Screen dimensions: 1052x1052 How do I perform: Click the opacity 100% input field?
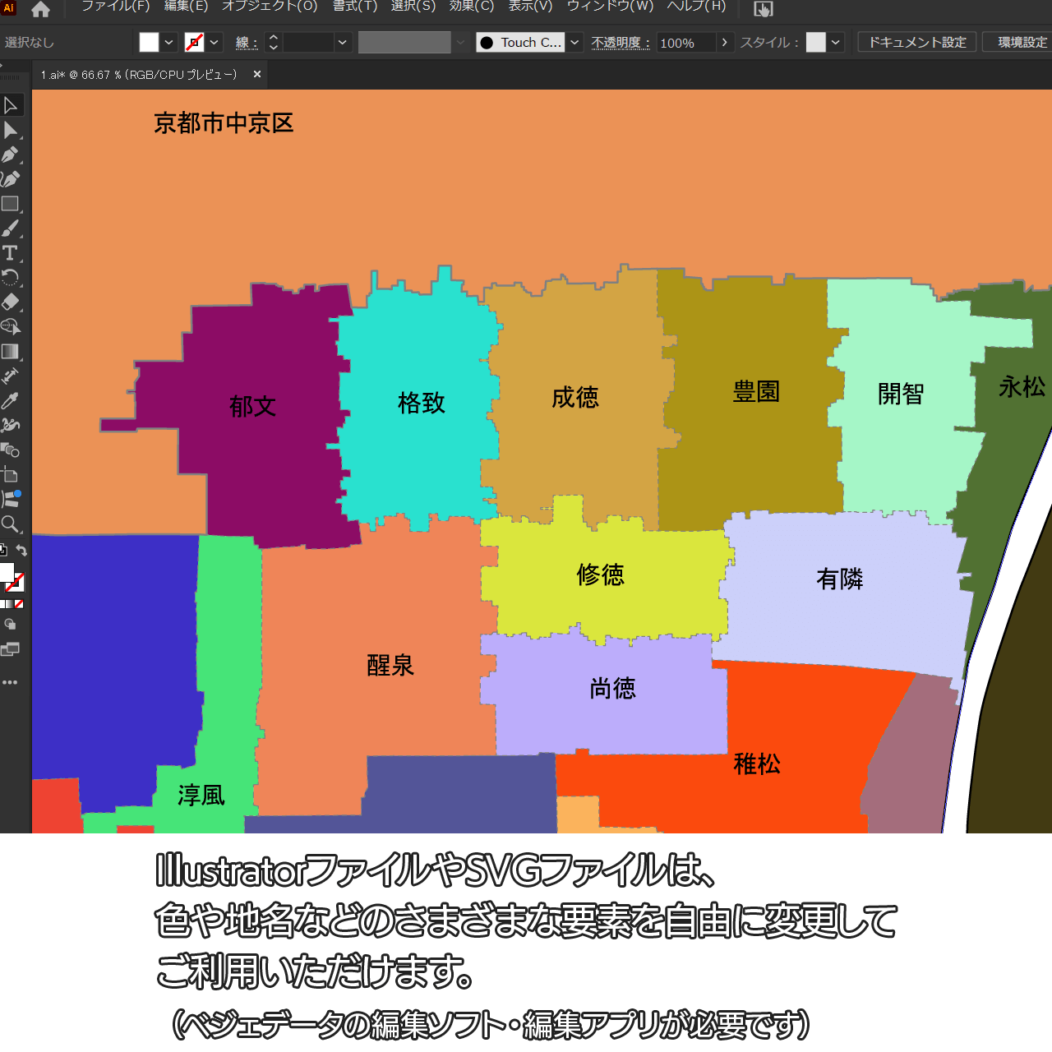coord(685,43)
